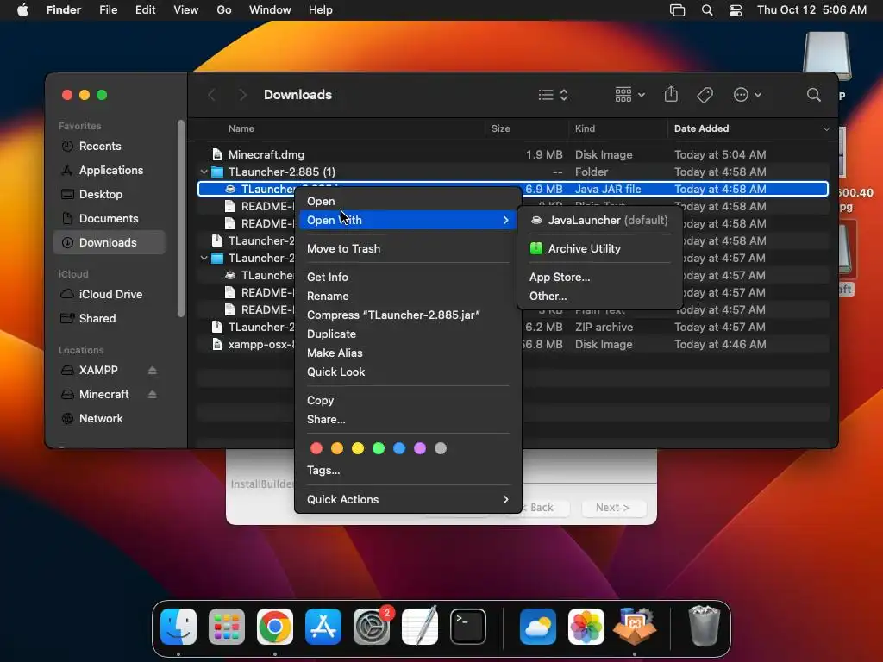Expand the Quick Actions submenu
The image size is (883, 662).
(x=407, y=499)
